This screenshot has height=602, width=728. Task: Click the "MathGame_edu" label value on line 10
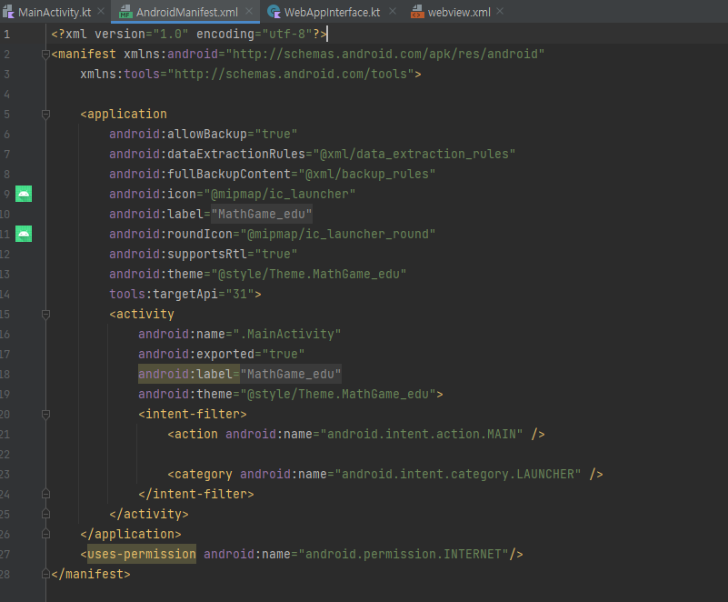pyautogui.click(x=262, y=214)
